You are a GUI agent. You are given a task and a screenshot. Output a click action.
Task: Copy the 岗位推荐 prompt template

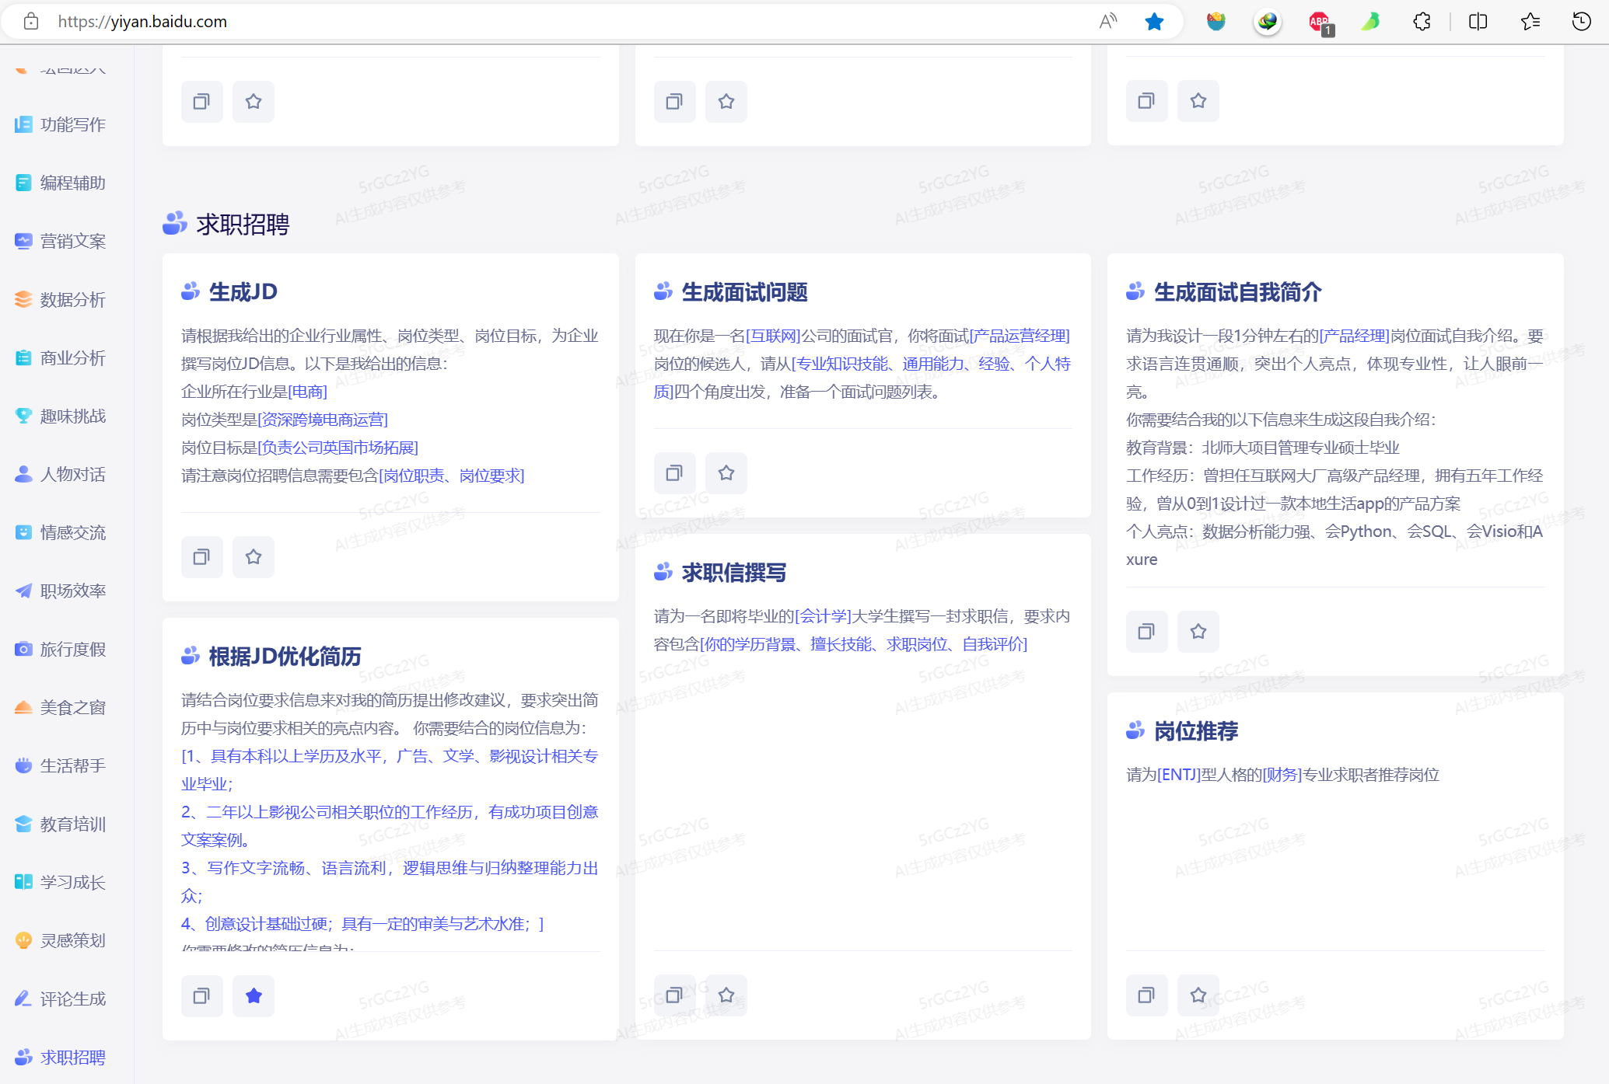[1146, 995]
